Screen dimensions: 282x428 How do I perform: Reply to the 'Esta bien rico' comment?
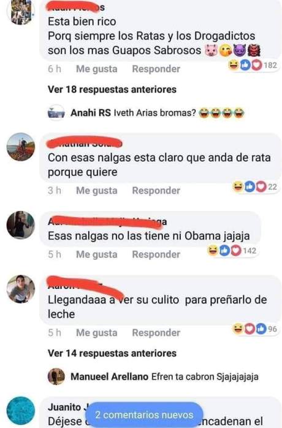click(156, 69)
